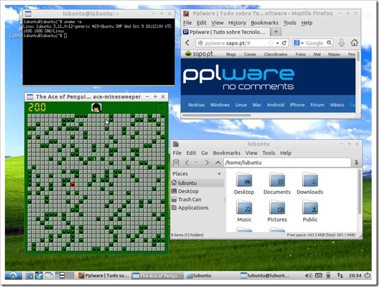Click the /home/lubuntu path field

287,162
